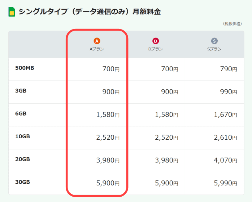Screen dimensions: 252x202
Task: Select the Dプラン column header label
Action: click(156, 49)
